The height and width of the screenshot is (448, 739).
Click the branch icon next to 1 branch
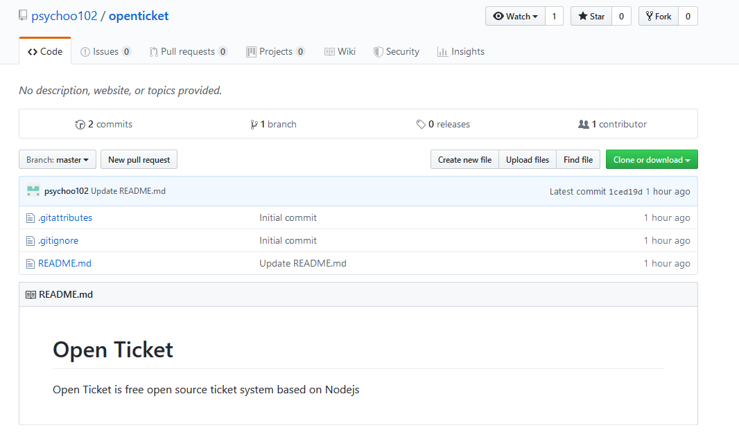(x=254, y=125)
